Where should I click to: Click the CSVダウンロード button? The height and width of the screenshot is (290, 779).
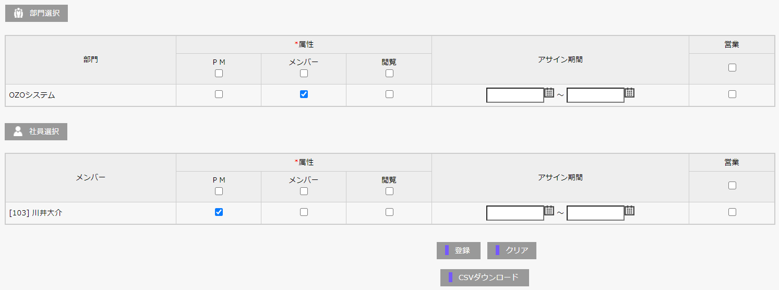[x=484, y=277]
